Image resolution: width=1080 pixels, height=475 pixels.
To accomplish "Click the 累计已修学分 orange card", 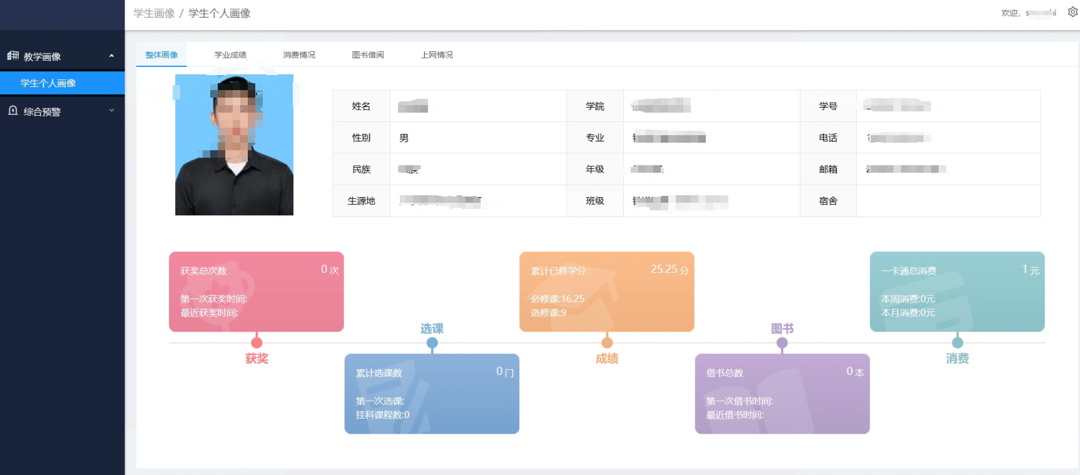I will click(606, 292).
